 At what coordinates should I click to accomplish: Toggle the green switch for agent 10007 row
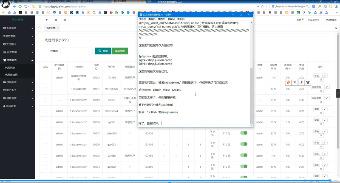tap(244, 133)
